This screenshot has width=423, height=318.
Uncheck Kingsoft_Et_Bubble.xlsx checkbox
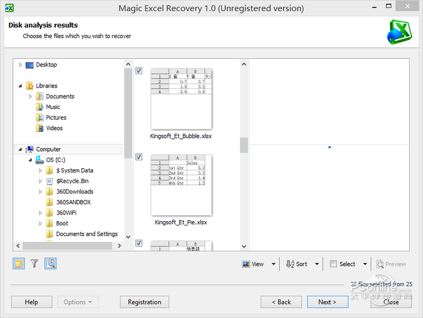tap(139, 71)
